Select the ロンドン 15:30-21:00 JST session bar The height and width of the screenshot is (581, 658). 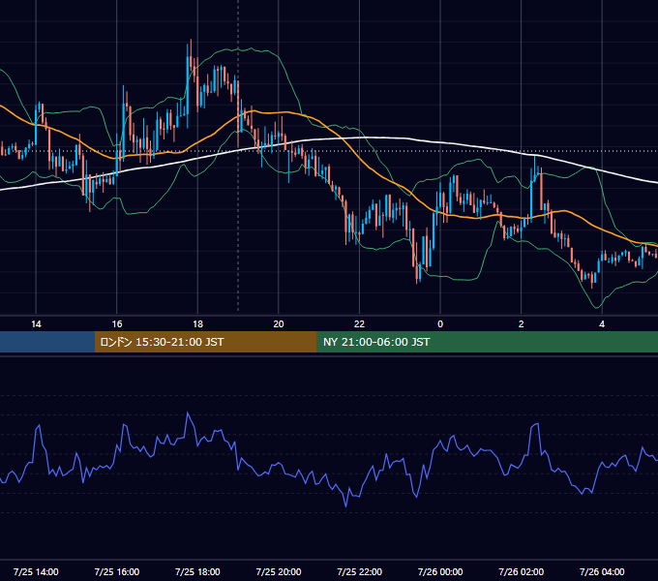click(x=205, y=342)
